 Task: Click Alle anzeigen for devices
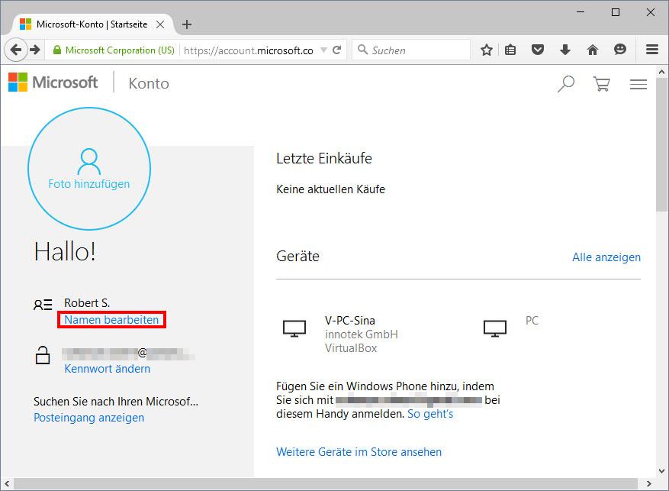(x=606, y=257)
